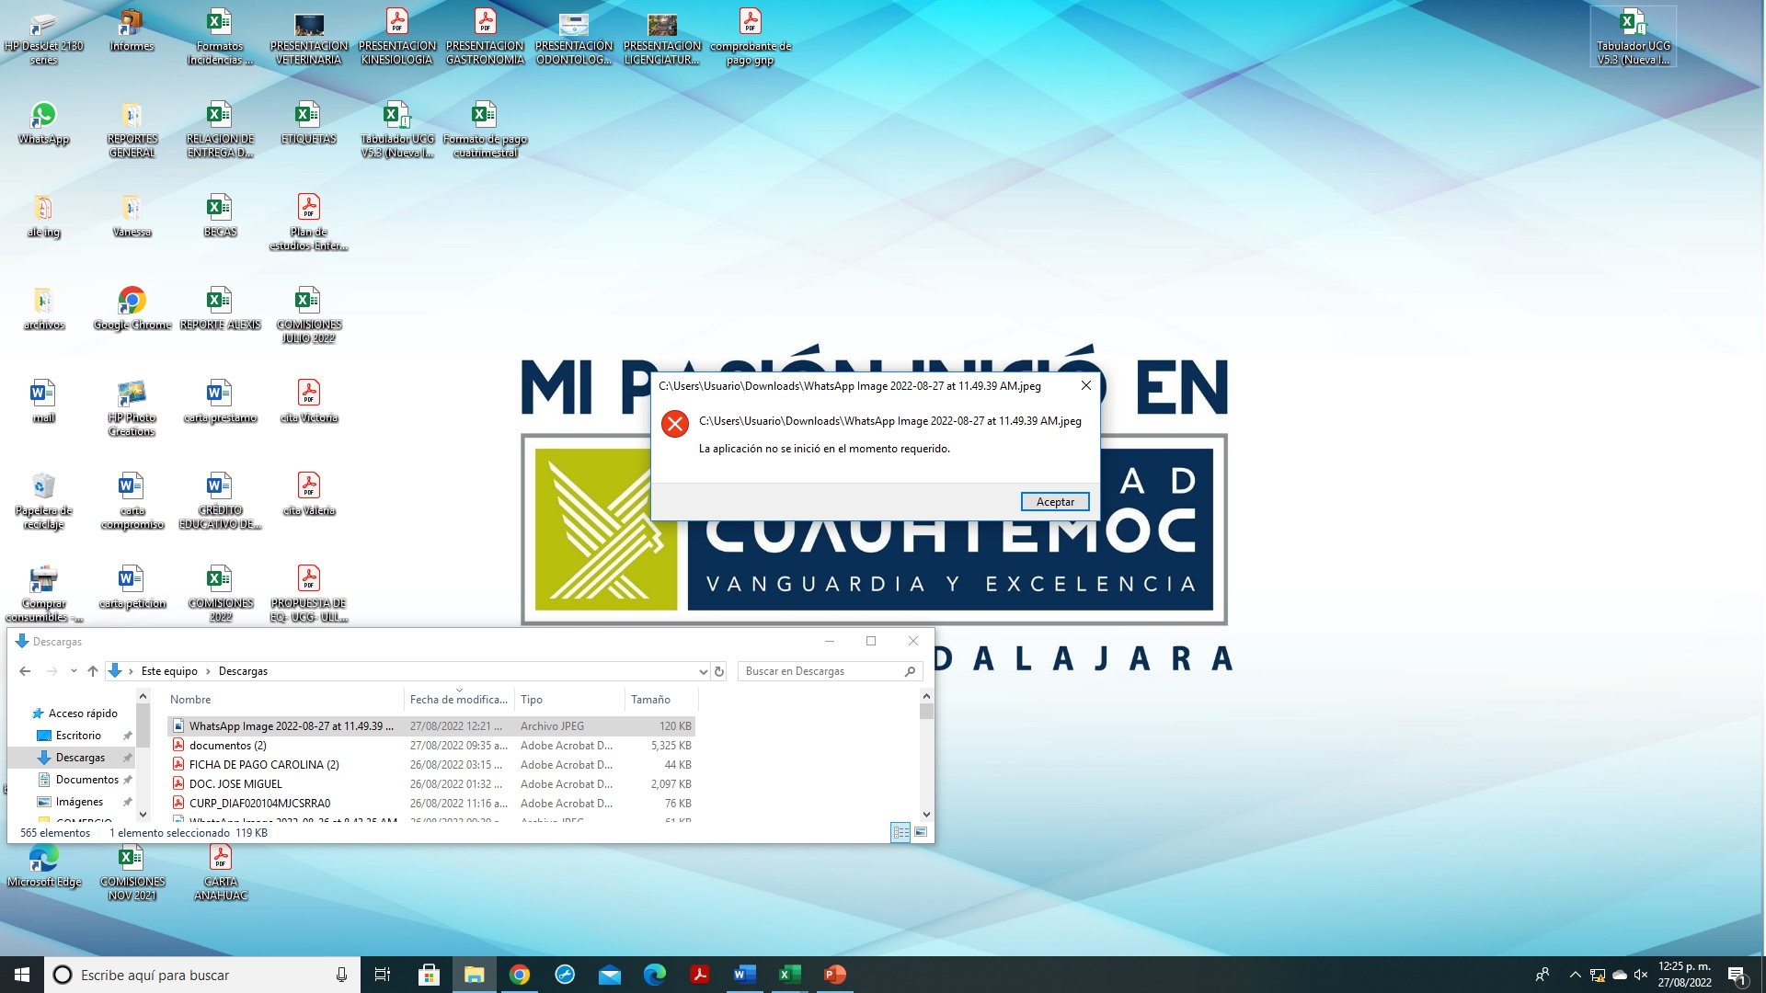
Task: Select the PRESENTACION KINESIOLOGIA PDF icon
Action: click(x=397, y=37)
